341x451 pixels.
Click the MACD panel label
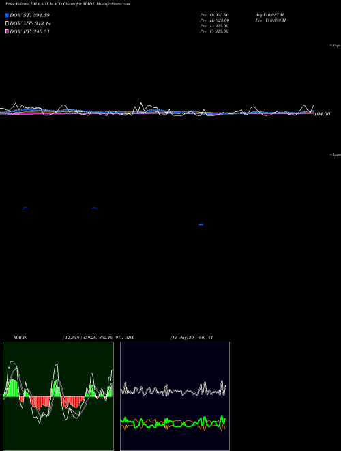tap(20, 338)
